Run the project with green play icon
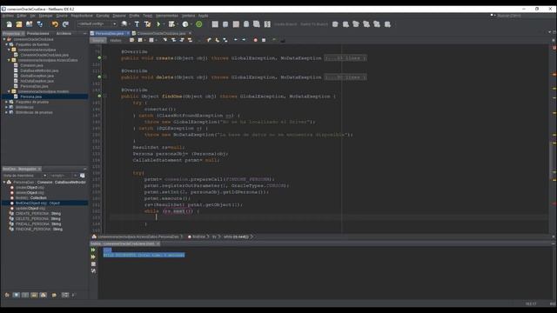Screen dimensions: 557x313 [x=158, y=24]
